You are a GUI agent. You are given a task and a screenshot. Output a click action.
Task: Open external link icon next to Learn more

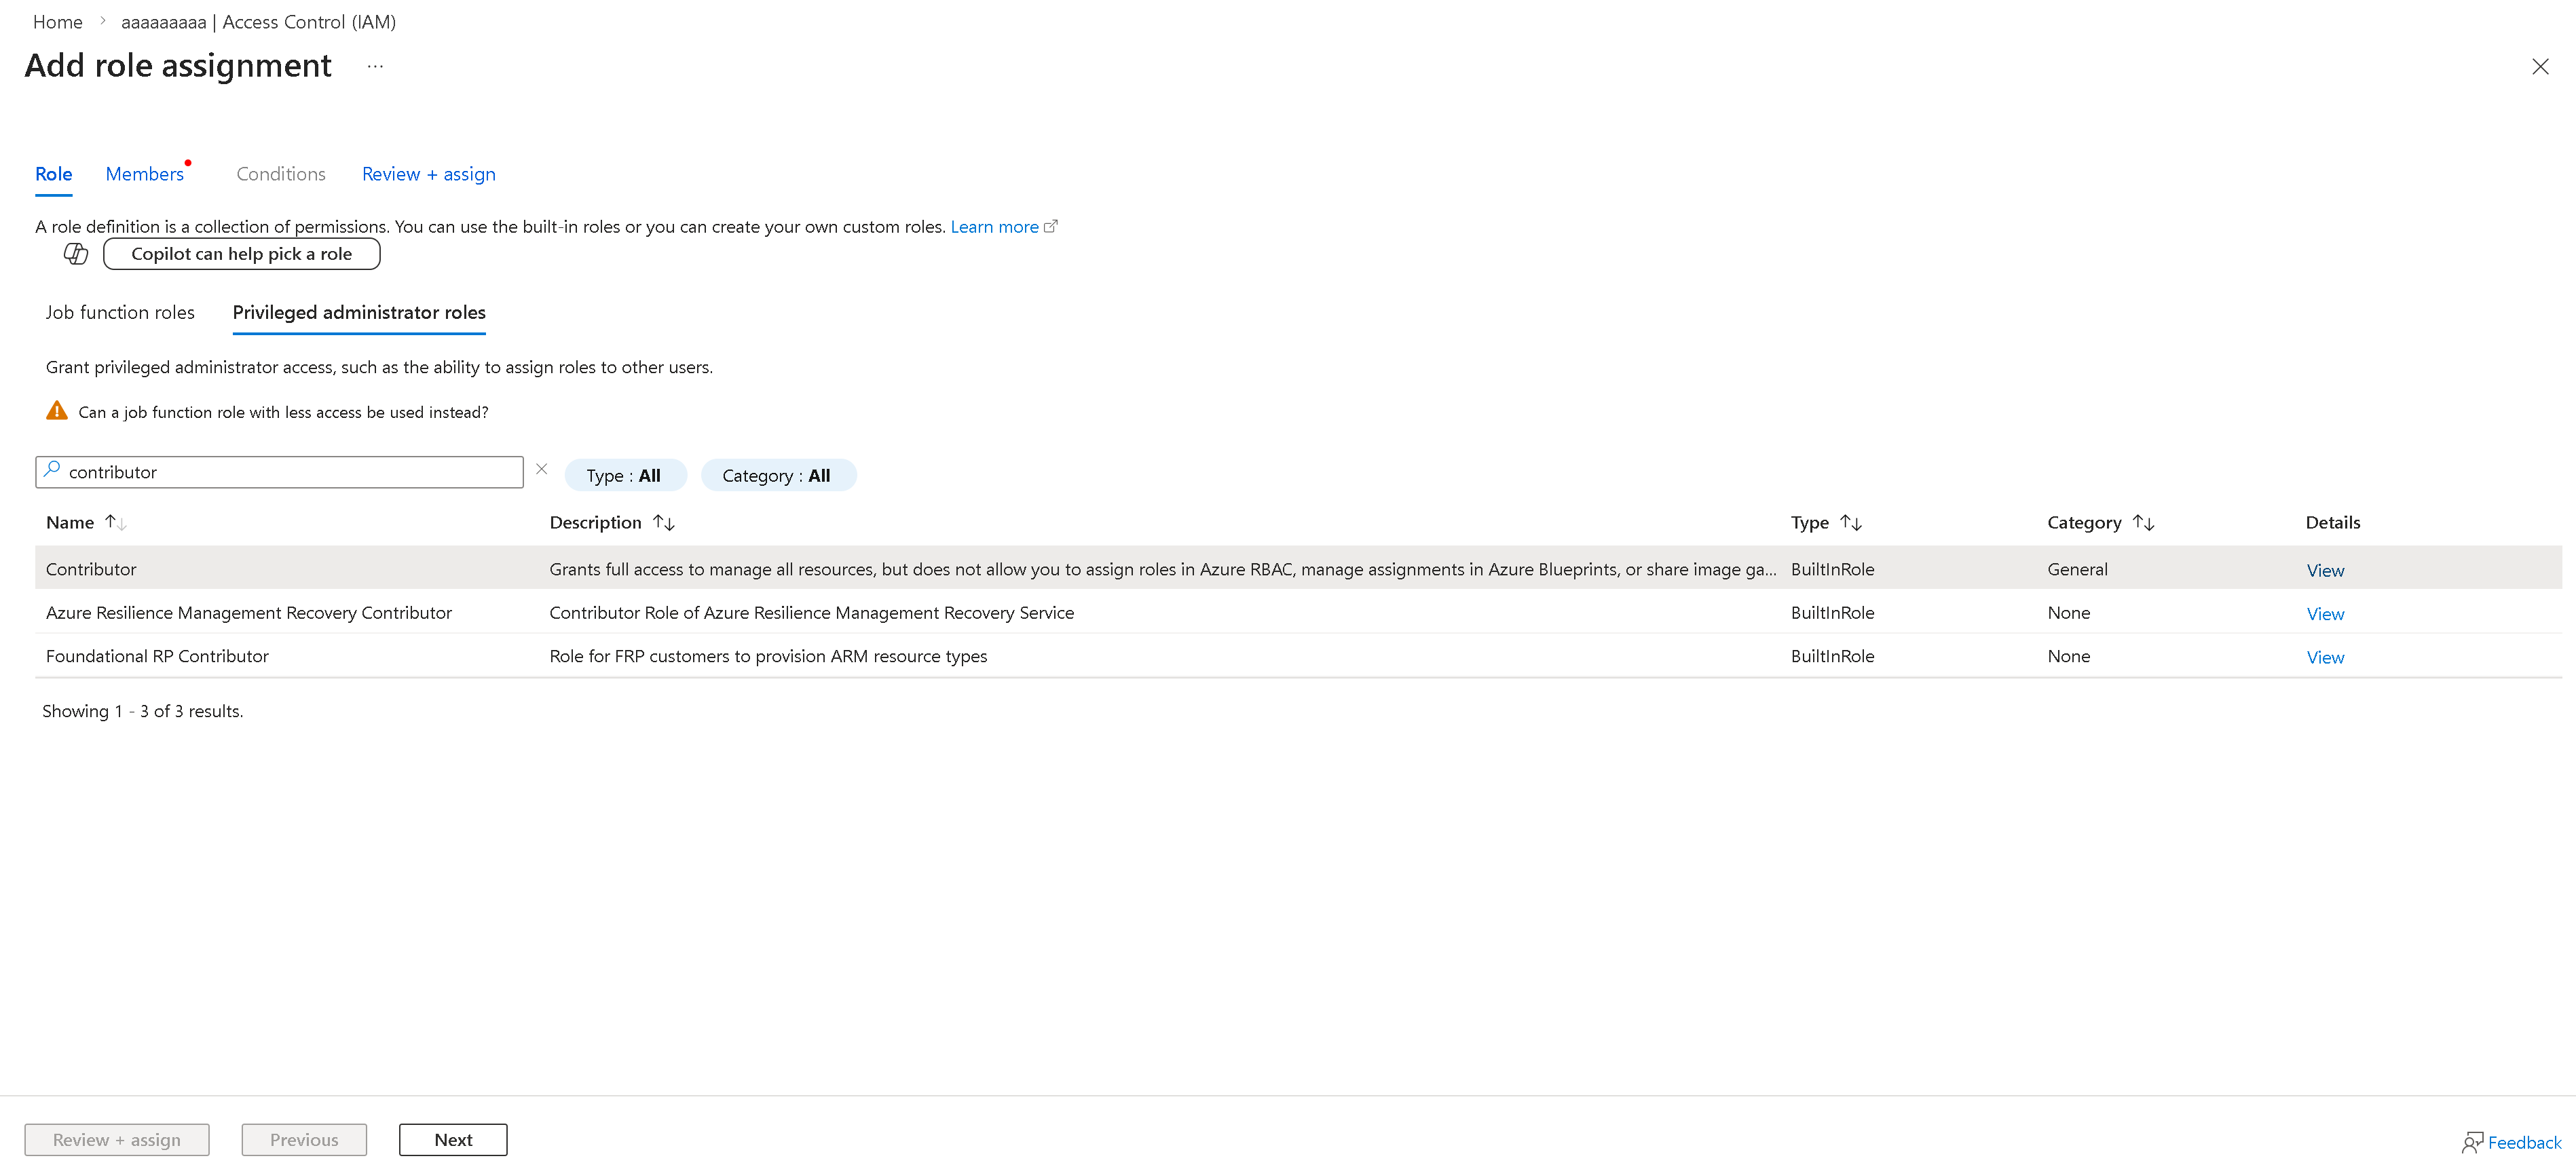[x=1050, y=227]
